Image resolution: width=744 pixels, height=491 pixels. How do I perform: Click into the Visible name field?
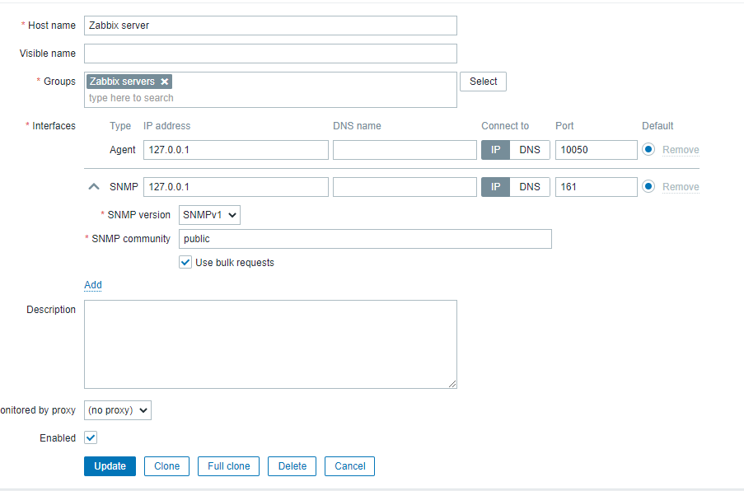(270, 54)
